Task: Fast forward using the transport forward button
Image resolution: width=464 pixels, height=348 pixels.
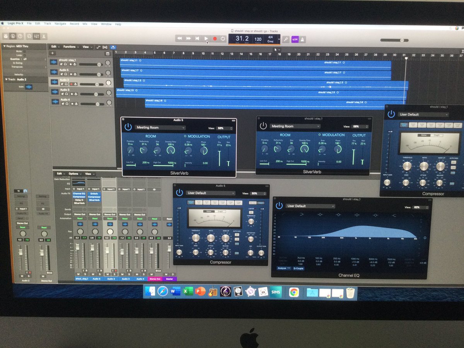Action: [188, 39]
